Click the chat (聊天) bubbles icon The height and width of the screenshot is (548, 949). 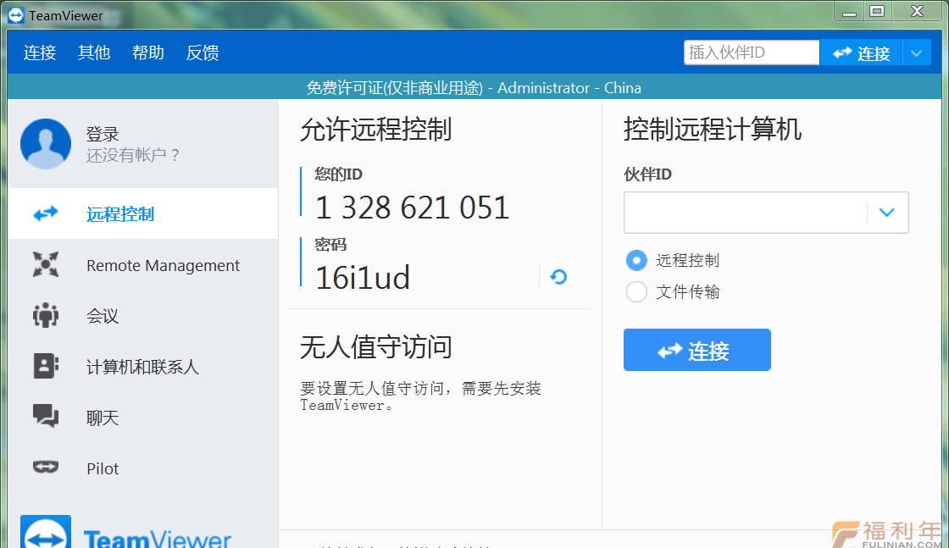[46, 416]
